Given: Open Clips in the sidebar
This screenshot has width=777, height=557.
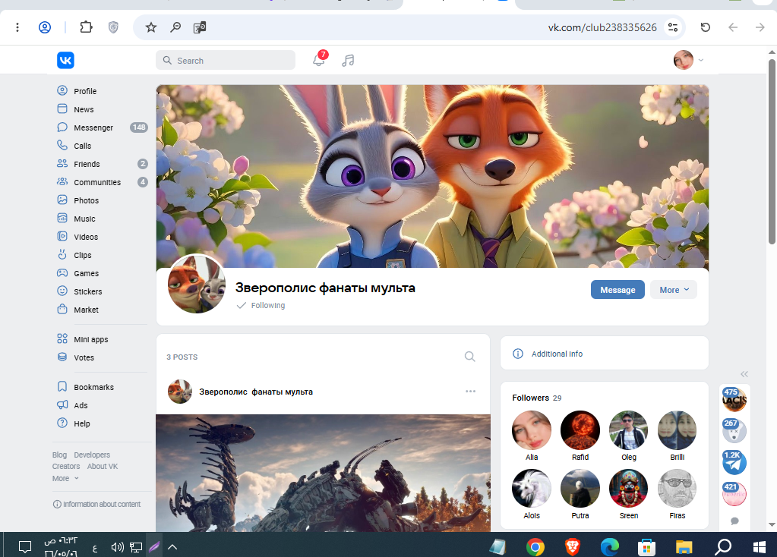Looking at the screenshot, I should 82,255.
